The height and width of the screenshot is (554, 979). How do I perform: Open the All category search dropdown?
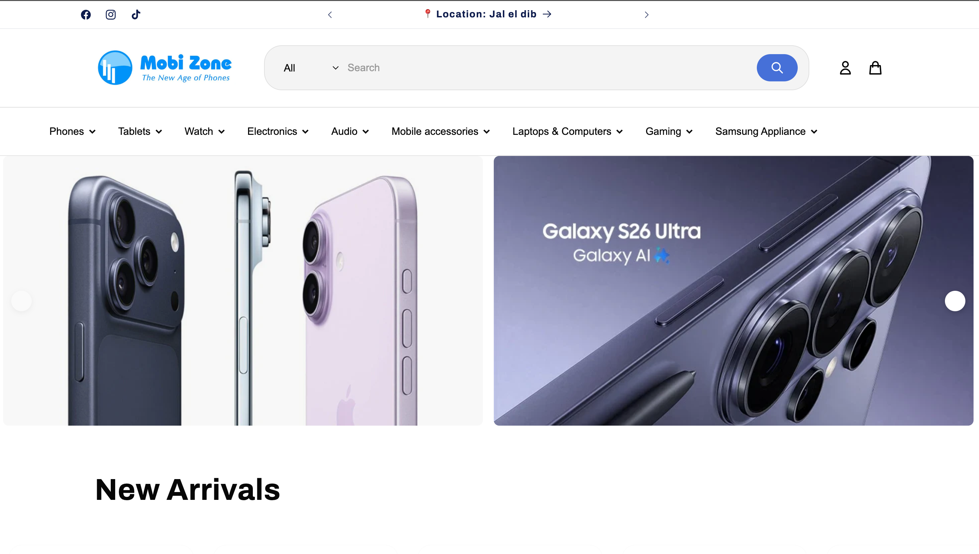(x=311, y=68)
